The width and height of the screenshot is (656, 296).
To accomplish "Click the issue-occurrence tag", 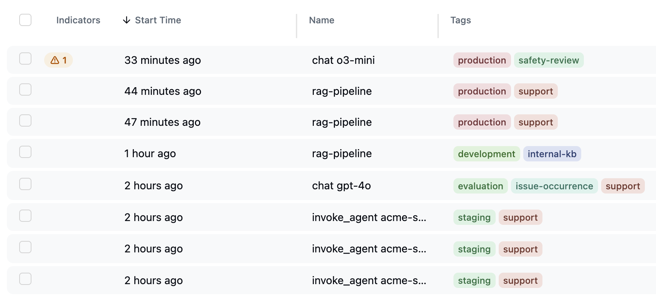I will 554,186.
